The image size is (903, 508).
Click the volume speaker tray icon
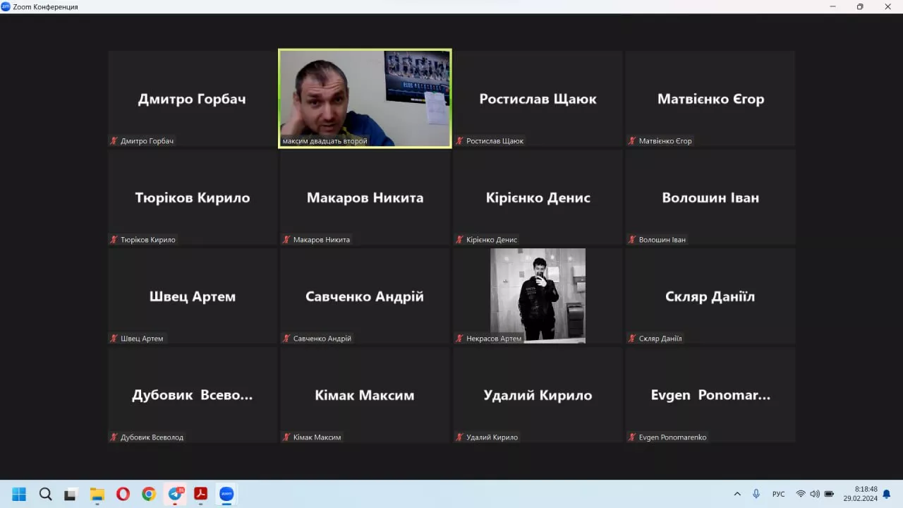pyautogui.click(x=815, y=494)
